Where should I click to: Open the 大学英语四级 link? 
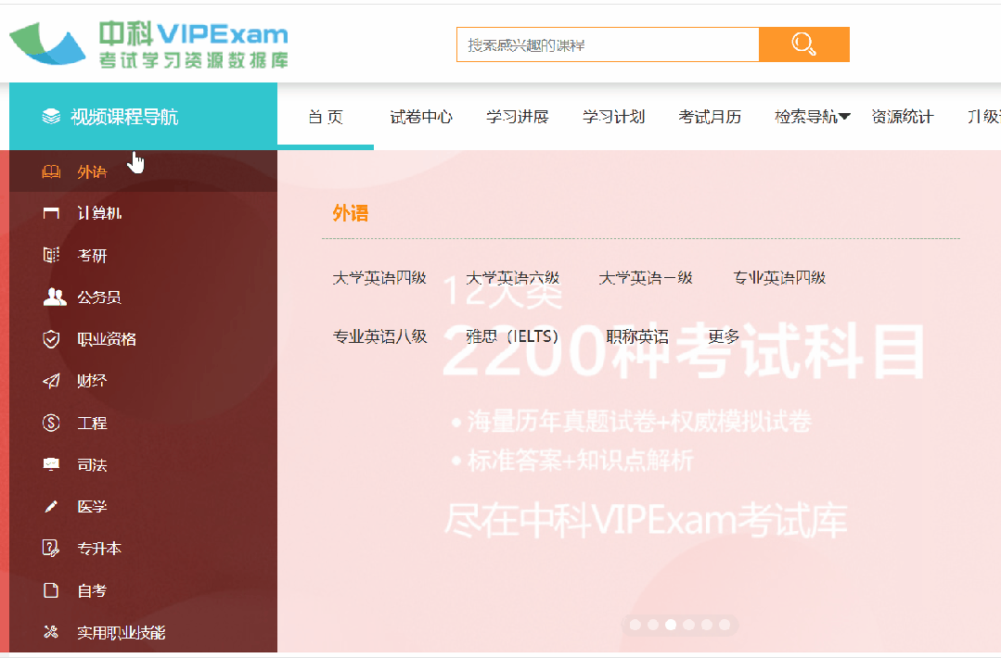[x=379, y=278]
